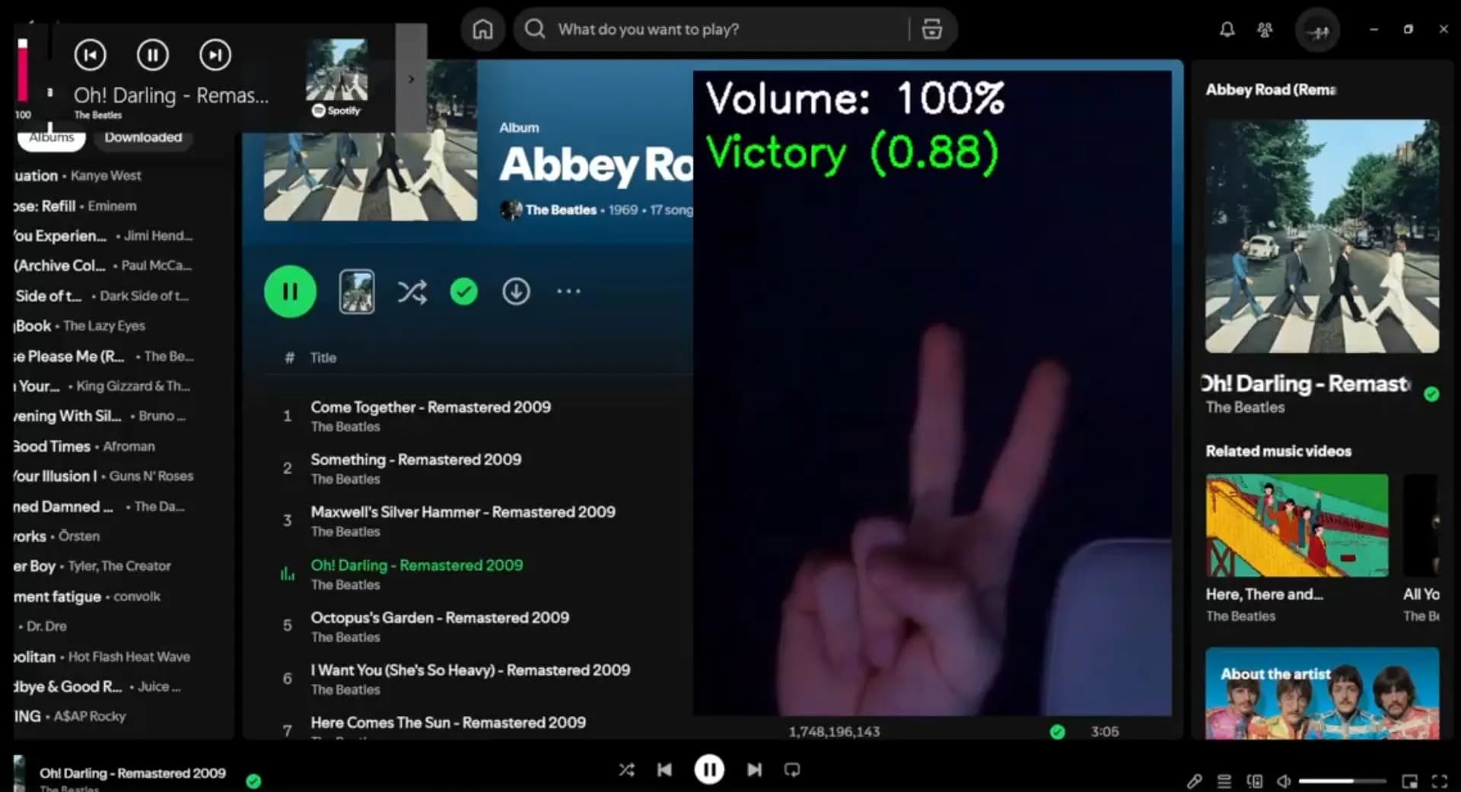
Task: Open The Beatles link in Now Playing panel
Action: pos(1245,407)
